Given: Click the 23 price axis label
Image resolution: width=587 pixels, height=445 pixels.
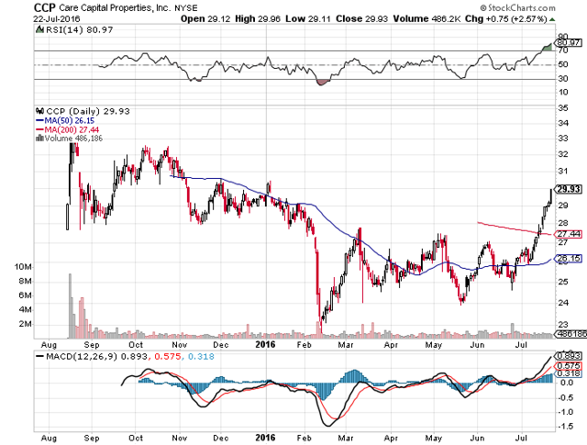Looking at the screenshot, I should coord(563,325).
